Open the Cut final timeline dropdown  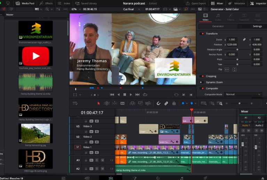(x=132, y=9)
